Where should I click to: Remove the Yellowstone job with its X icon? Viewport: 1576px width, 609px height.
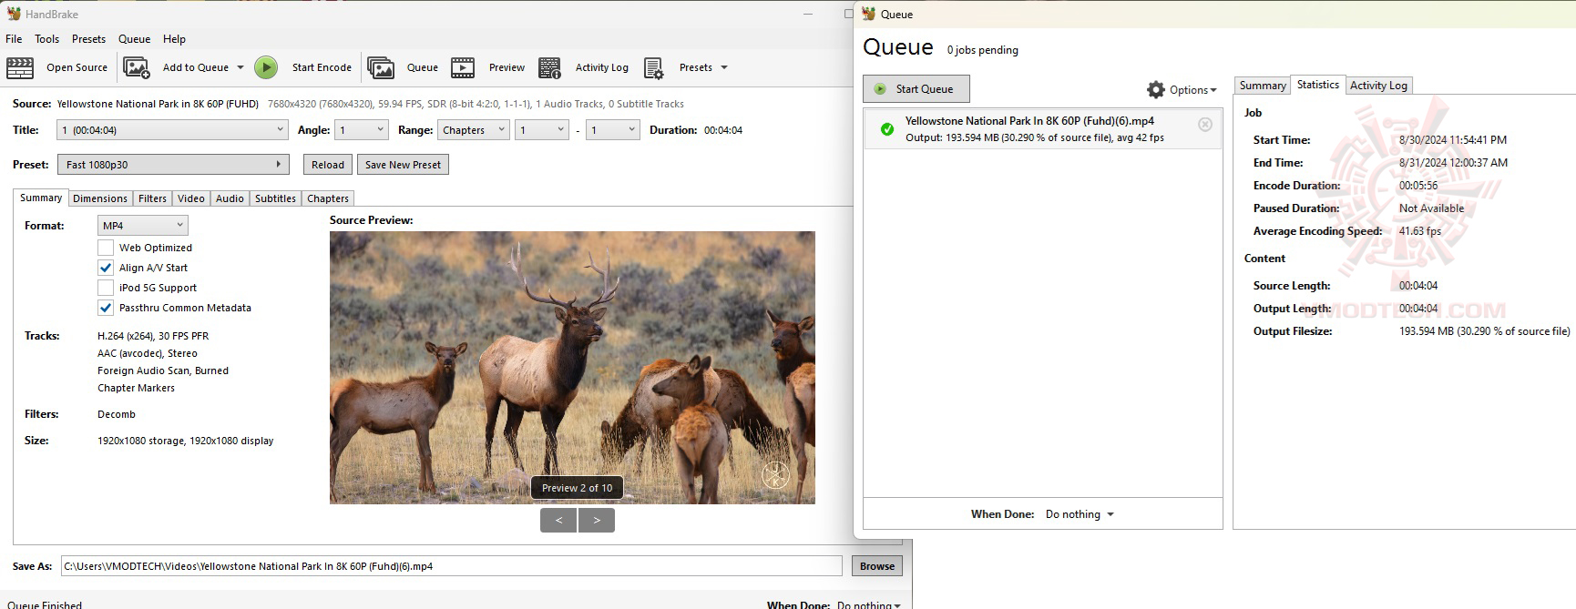point(1205,124)
